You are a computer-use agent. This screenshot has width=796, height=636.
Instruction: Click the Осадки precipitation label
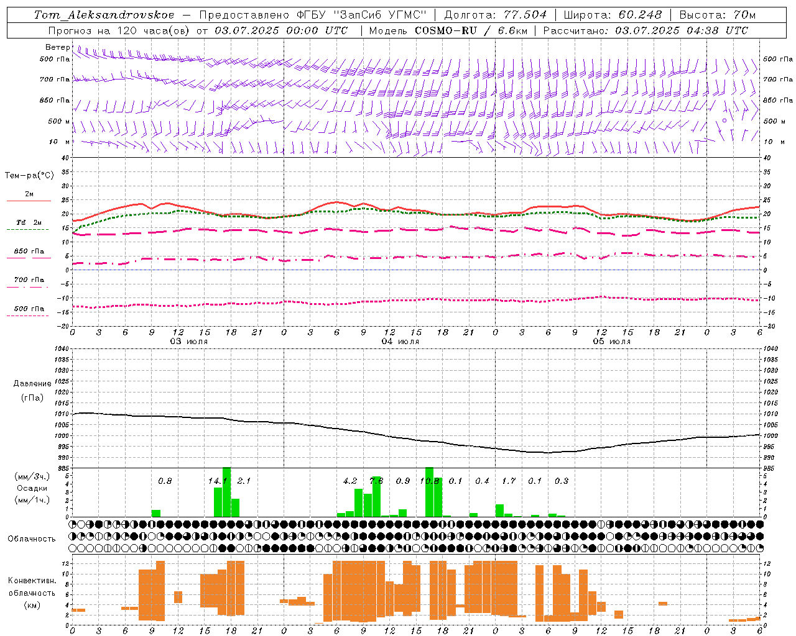point(32,488)
